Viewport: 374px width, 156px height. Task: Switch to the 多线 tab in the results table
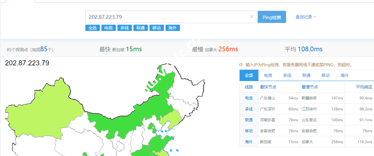[287, 75]
